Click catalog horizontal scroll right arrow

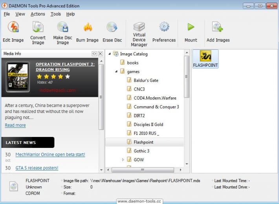tap(180, 170)
